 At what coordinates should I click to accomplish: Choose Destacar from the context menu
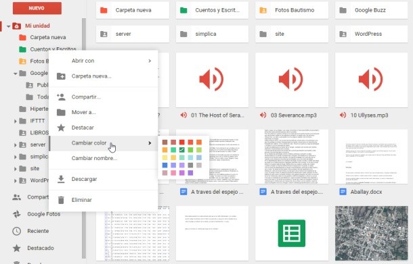click(x=103, y=128)
